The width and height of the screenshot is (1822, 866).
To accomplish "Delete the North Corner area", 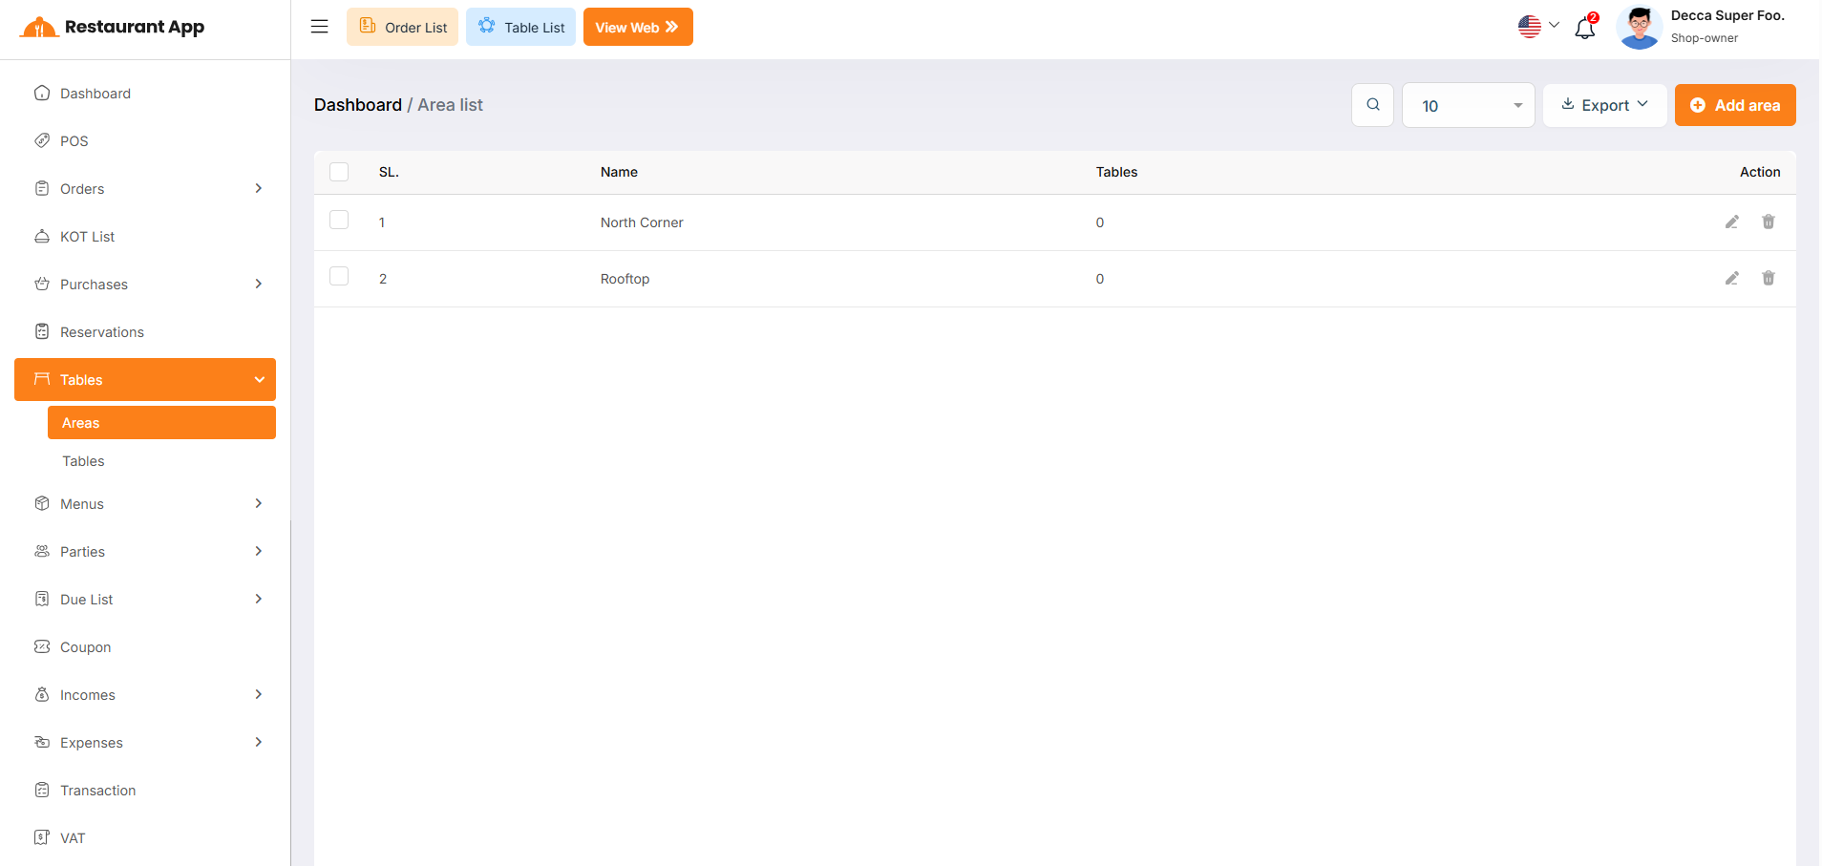I will click(1769, 222).
